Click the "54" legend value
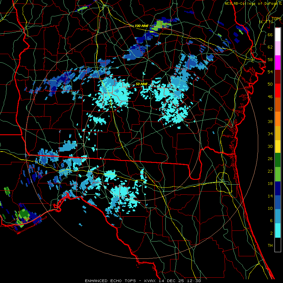The height and width of the screenshot is (283, 283). (270, 72)
